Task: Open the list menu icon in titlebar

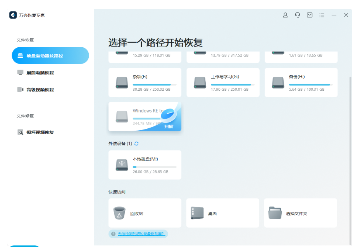Action: click(322, 15)
